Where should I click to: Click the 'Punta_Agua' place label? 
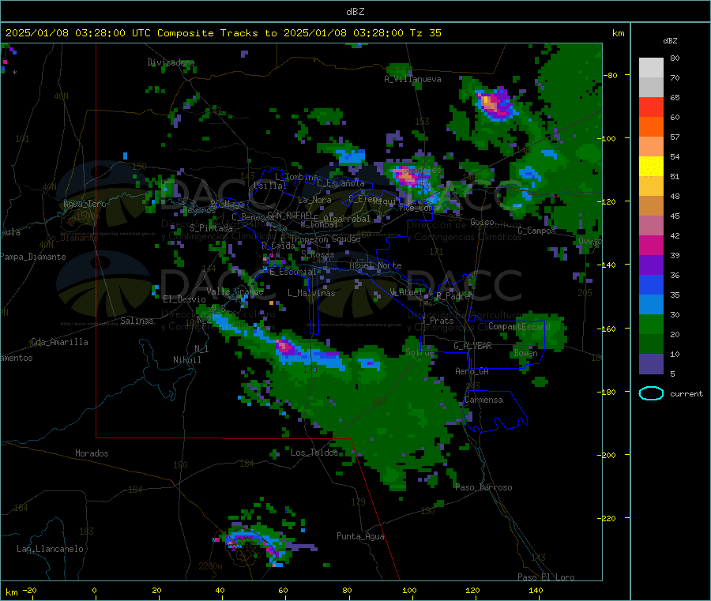tap(360, 536)
